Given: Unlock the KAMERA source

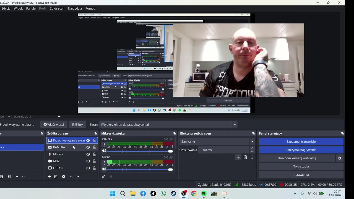Looking at the screenshot, I should coord(94,147).
